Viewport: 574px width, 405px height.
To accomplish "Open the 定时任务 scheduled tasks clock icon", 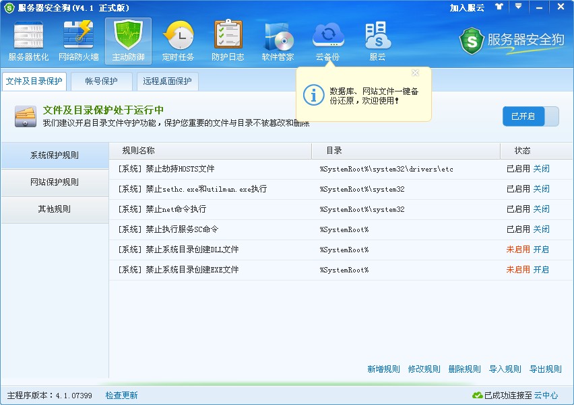I will (178, 42).
